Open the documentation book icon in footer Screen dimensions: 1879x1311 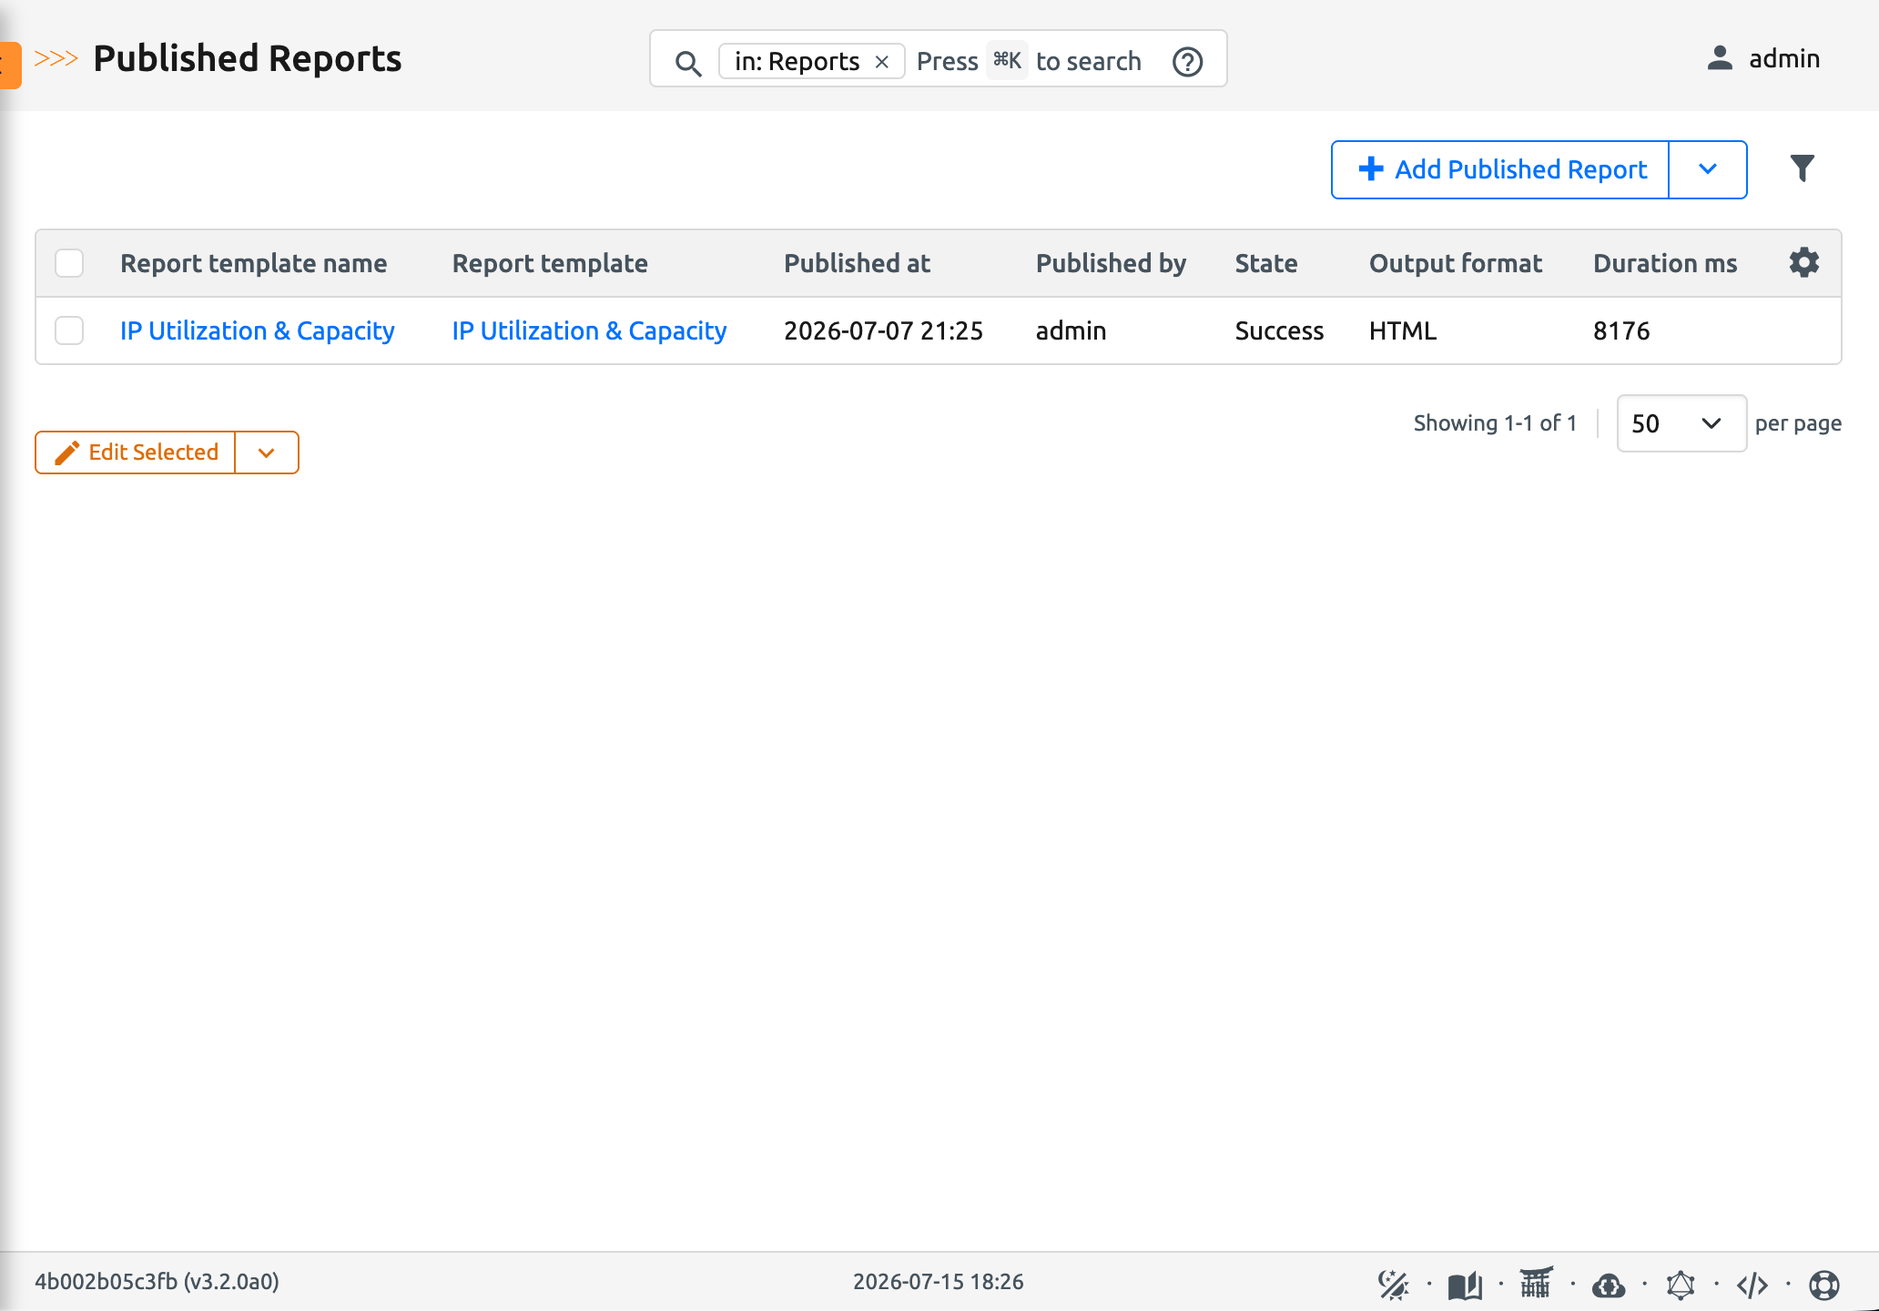(1465, 1285)
